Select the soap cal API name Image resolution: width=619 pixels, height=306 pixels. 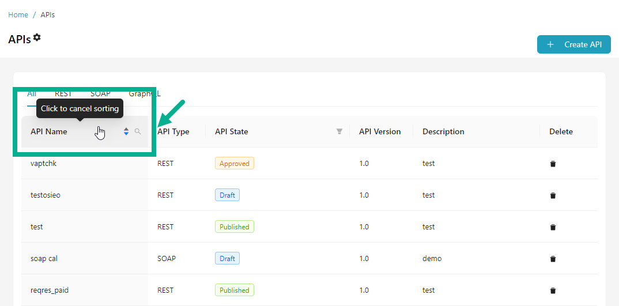point(44,259)
